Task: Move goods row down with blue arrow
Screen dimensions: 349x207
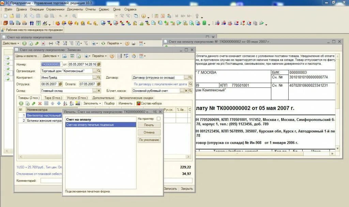Action: tap(59, 103)
